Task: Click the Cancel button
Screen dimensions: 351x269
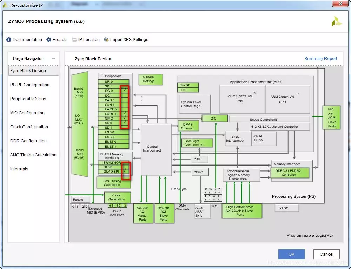Action: pyautogui.click(x=326, y=254)
